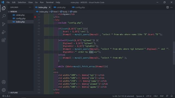The image size is (175, 98).
Task: Open the Selection menu
Action: click(22, 2)
